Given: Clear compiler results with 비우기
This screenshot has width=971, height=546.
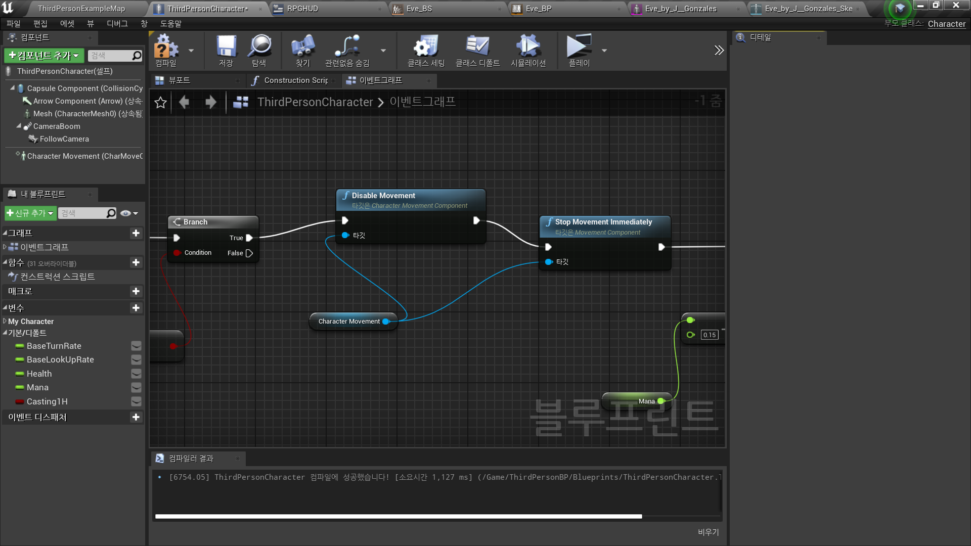Looking at the screenshot, I should tap(708, 532).
